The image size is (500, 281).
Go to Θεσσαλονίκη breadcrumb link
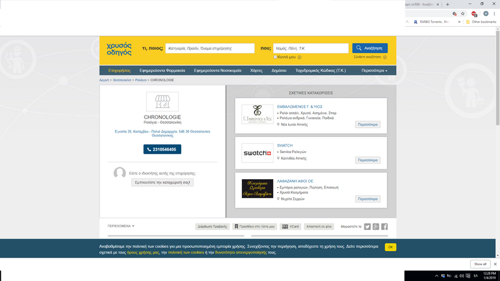(122, 80)
